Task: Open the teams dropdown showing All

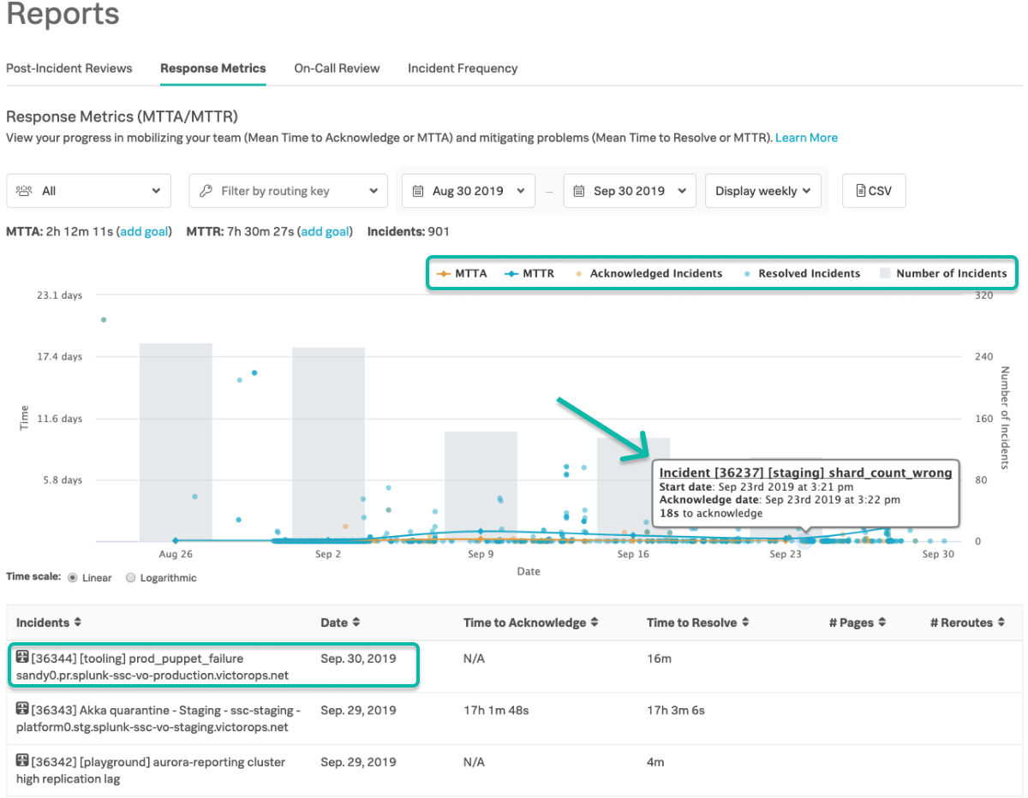Action: 88,190
